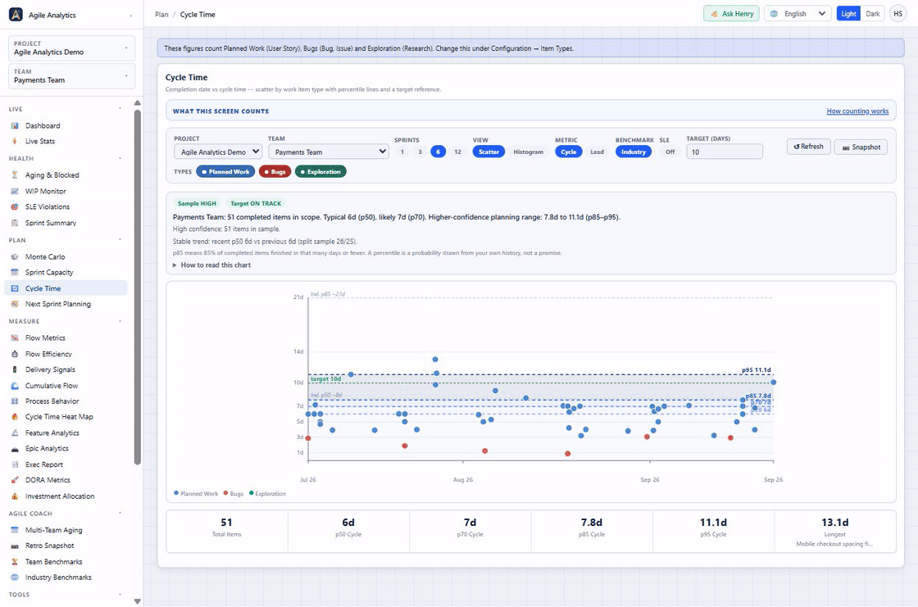
Task: Click the Ask Henry button
Action: coord(731,13)
